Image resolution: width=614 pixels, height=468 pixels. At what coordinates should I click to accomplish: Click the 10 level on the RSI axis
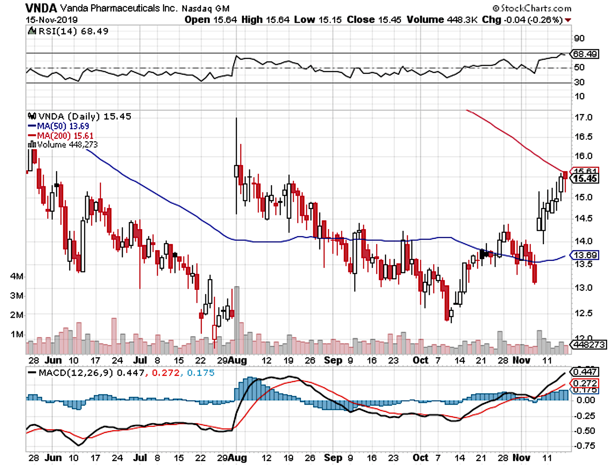click(x=579, y=96)
